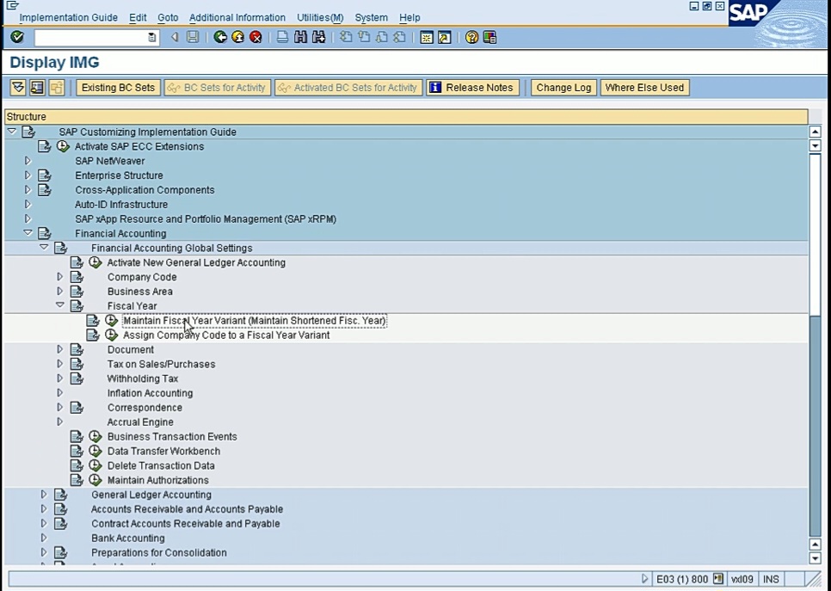Collapse Financial Accounting Global Settings node
The height and width of the screenshot is (591, 831).
point(44,248)
